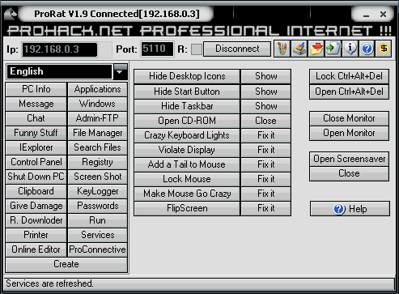This screenshot has height=294, width=399.
Task: Click the yellow dollar sign icon
Action: click(x=384, y=49)
